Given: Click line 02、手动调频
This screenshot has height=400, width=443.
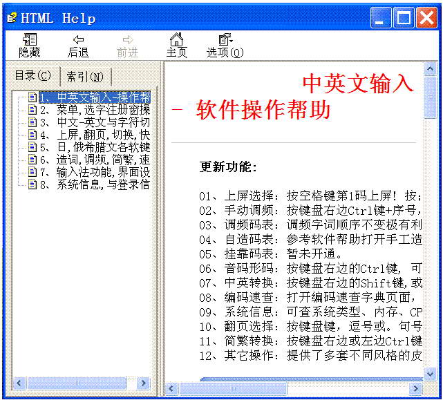Looking at the screenshot, I should (x=310, y=211).
